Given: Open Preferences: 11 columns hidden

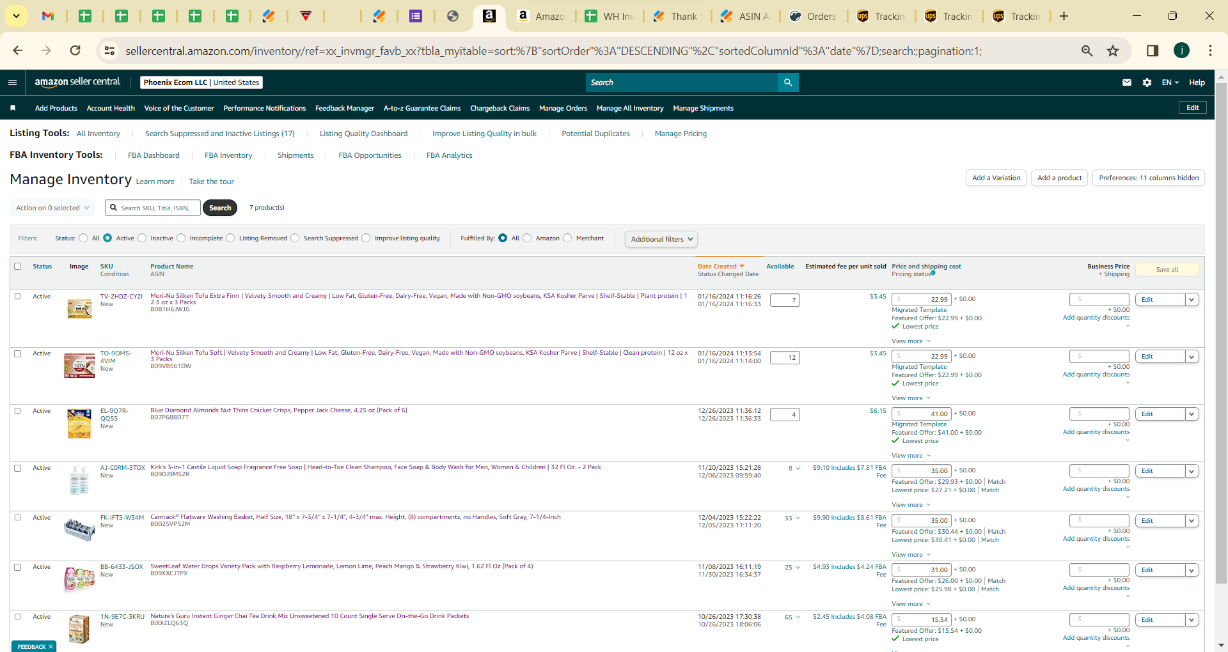Looking at the screenshot, I should pos(1149,178).
